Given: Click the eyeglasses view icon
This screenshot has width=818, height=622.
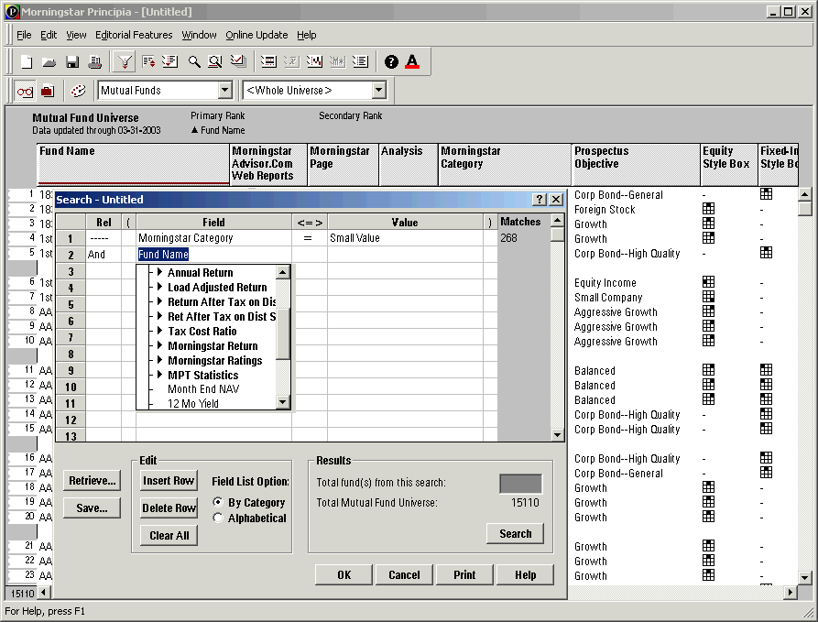Looking at the screenshot, I should click(25, 91).
